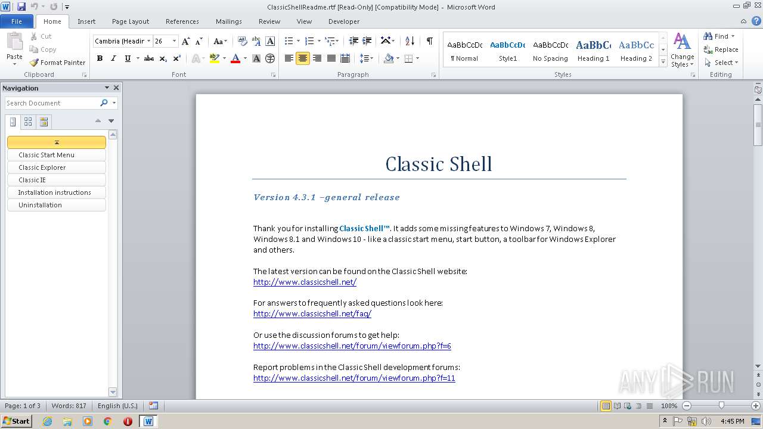Click Character Shading icon
The height and width of the screenshot is (429, 763).
pos(256,58)
